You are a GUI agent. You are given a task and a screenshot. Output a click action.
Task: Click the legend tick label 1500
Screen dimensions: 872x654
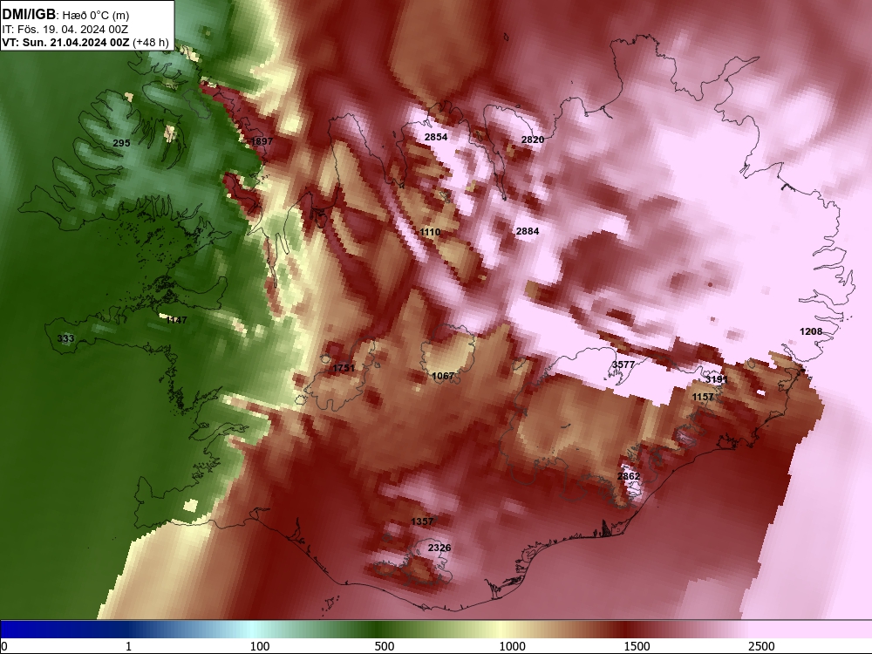[x=637, y=646]
